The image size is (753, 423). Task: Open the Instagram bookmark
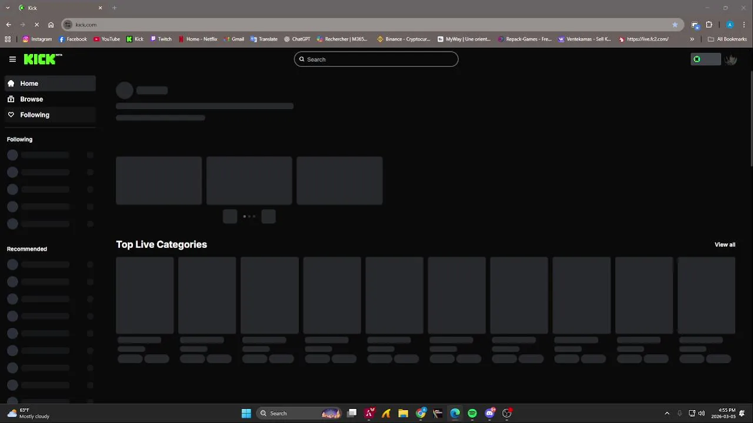click(x=38, y=39)
